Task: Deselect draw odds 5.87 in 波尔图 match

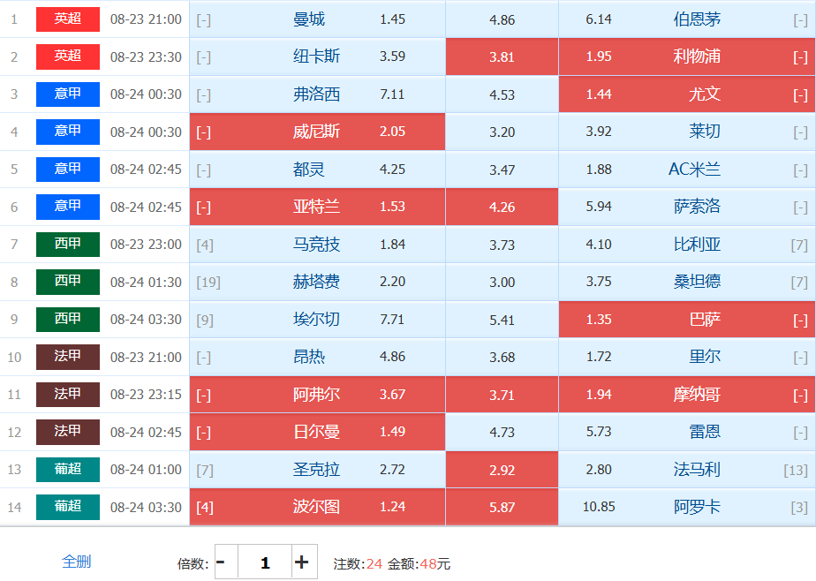Action: (502, 507)
